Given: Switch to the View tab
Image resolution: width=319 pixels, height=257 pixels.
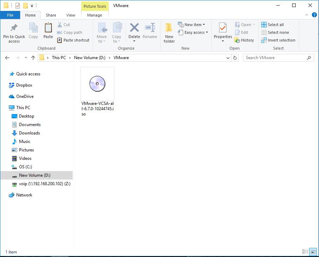Looking at the screenshot, I should click(71, 15).
